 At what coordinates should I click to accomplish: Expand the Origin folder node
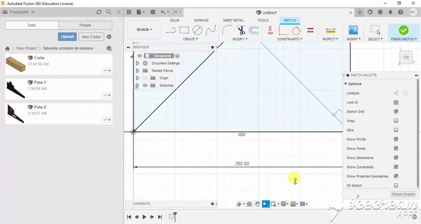[137, 78]
